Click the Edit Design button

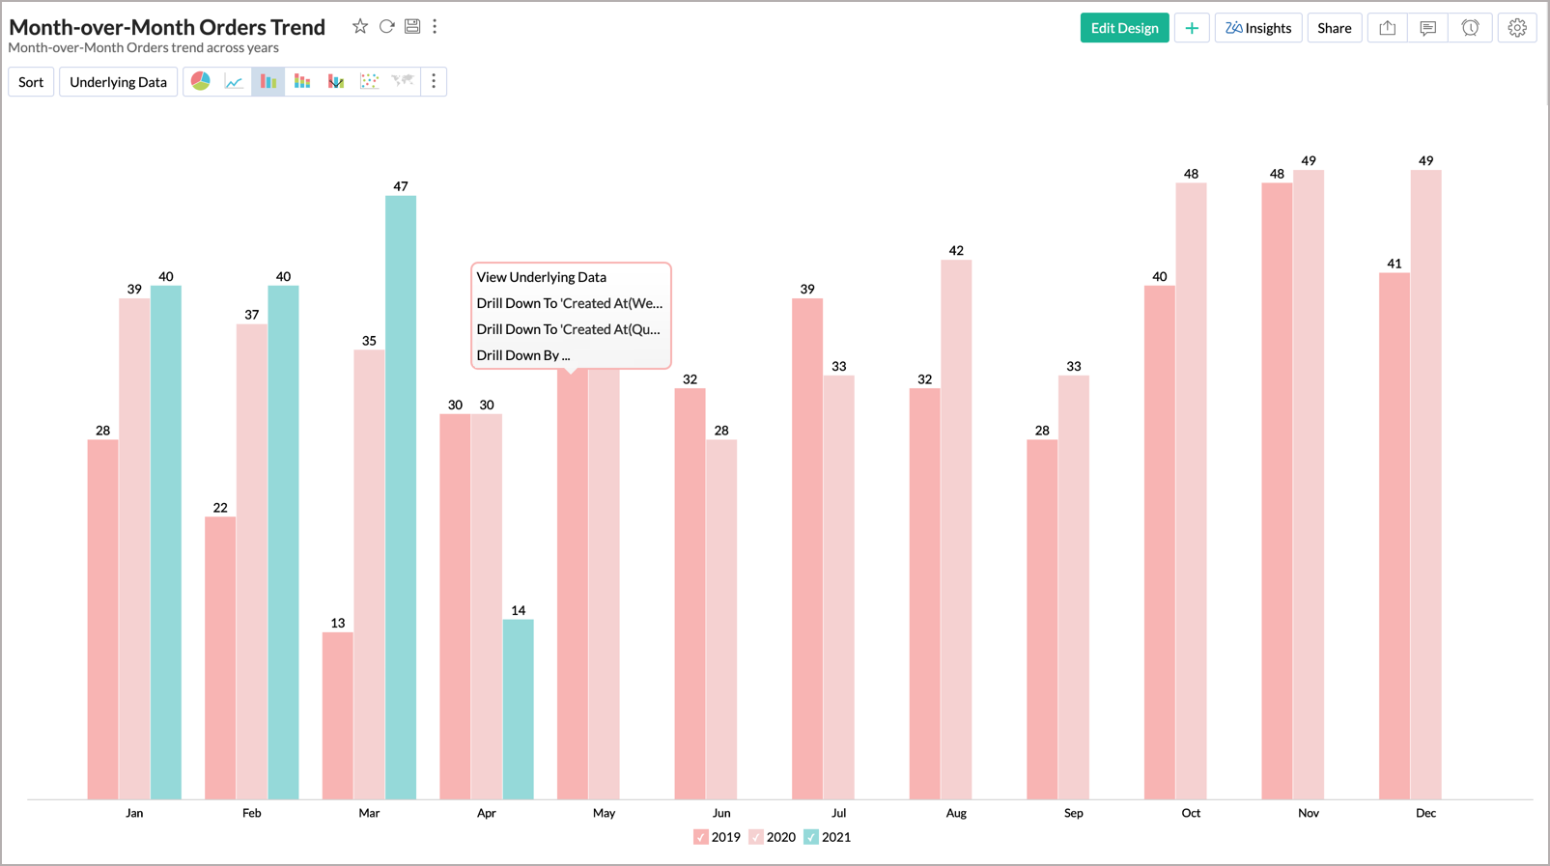pos(1124,28)
